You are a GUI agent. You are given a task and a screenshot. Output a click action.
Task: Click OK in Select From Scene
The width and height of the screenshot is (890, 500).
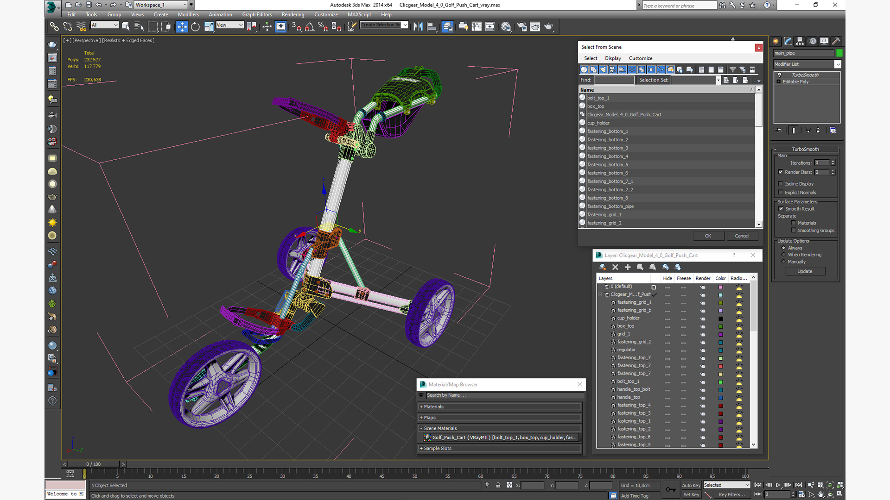tap(708, 236)
